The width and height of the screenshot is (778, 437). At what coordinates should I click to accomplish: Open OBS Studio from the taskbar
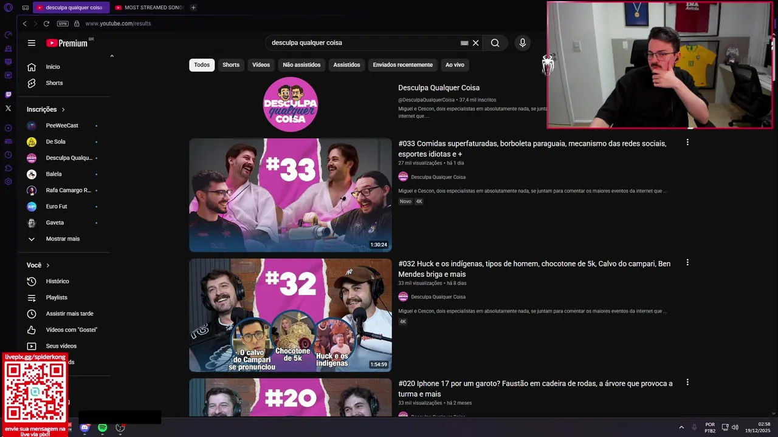coord(120,427)
